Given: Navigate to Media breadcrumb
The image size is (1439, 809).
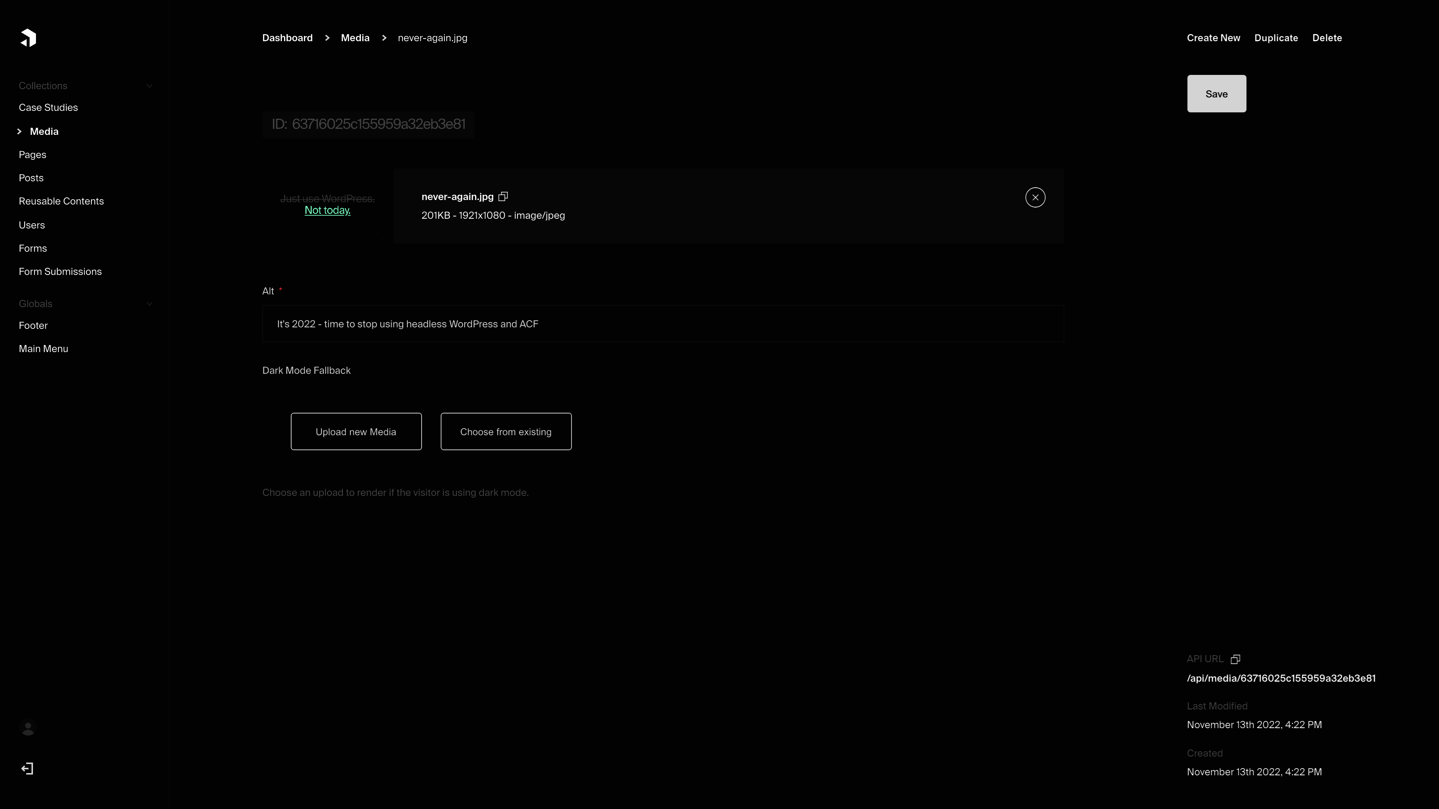Looking at the screenshot, I should pos(355,38).
